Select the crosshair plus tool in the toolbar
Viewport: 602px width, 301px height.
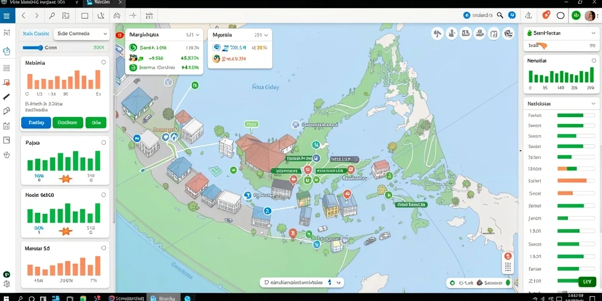coord(133,16)
